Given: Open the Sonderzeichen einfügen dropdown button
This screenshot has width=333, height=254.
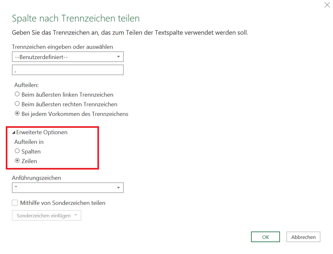Looking at the screenshot, I should [x=47, y=215].
